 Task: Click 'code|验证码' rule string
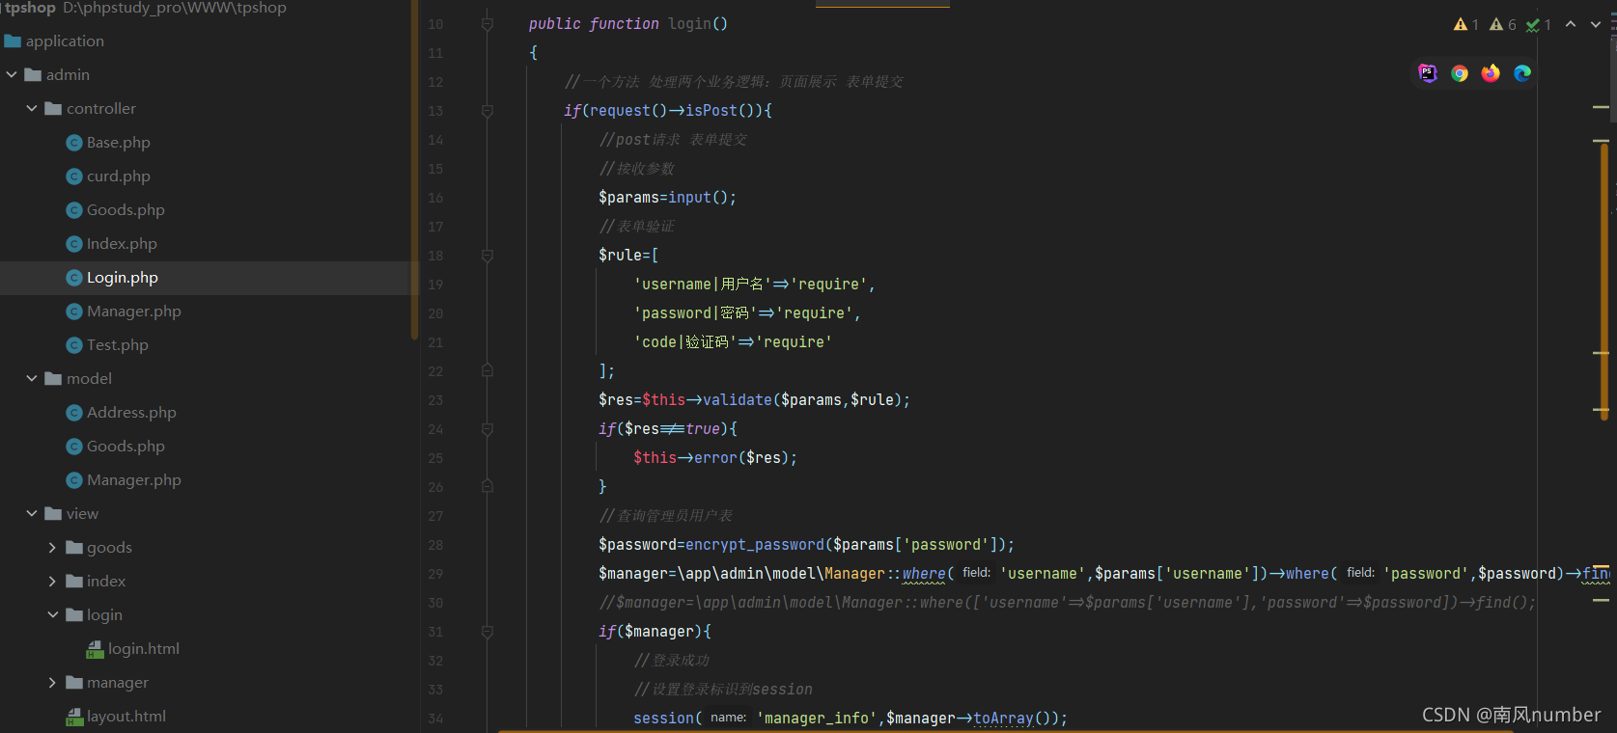pyautogui.click(x=685, y=342)
